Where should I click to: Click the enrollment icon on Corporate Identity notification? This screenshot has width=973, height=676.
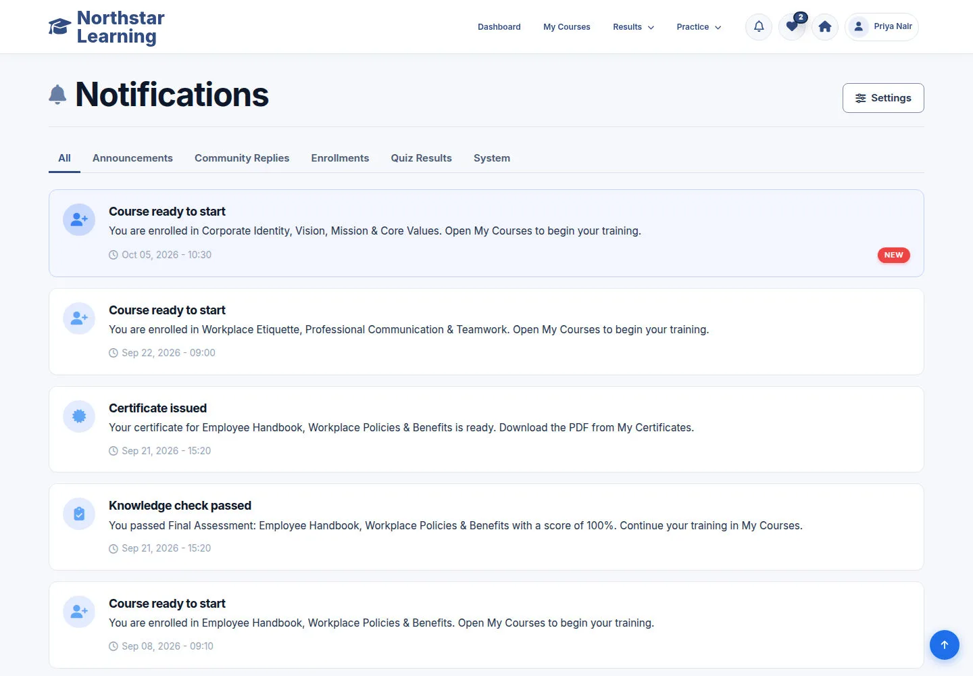tap(79, 220)
